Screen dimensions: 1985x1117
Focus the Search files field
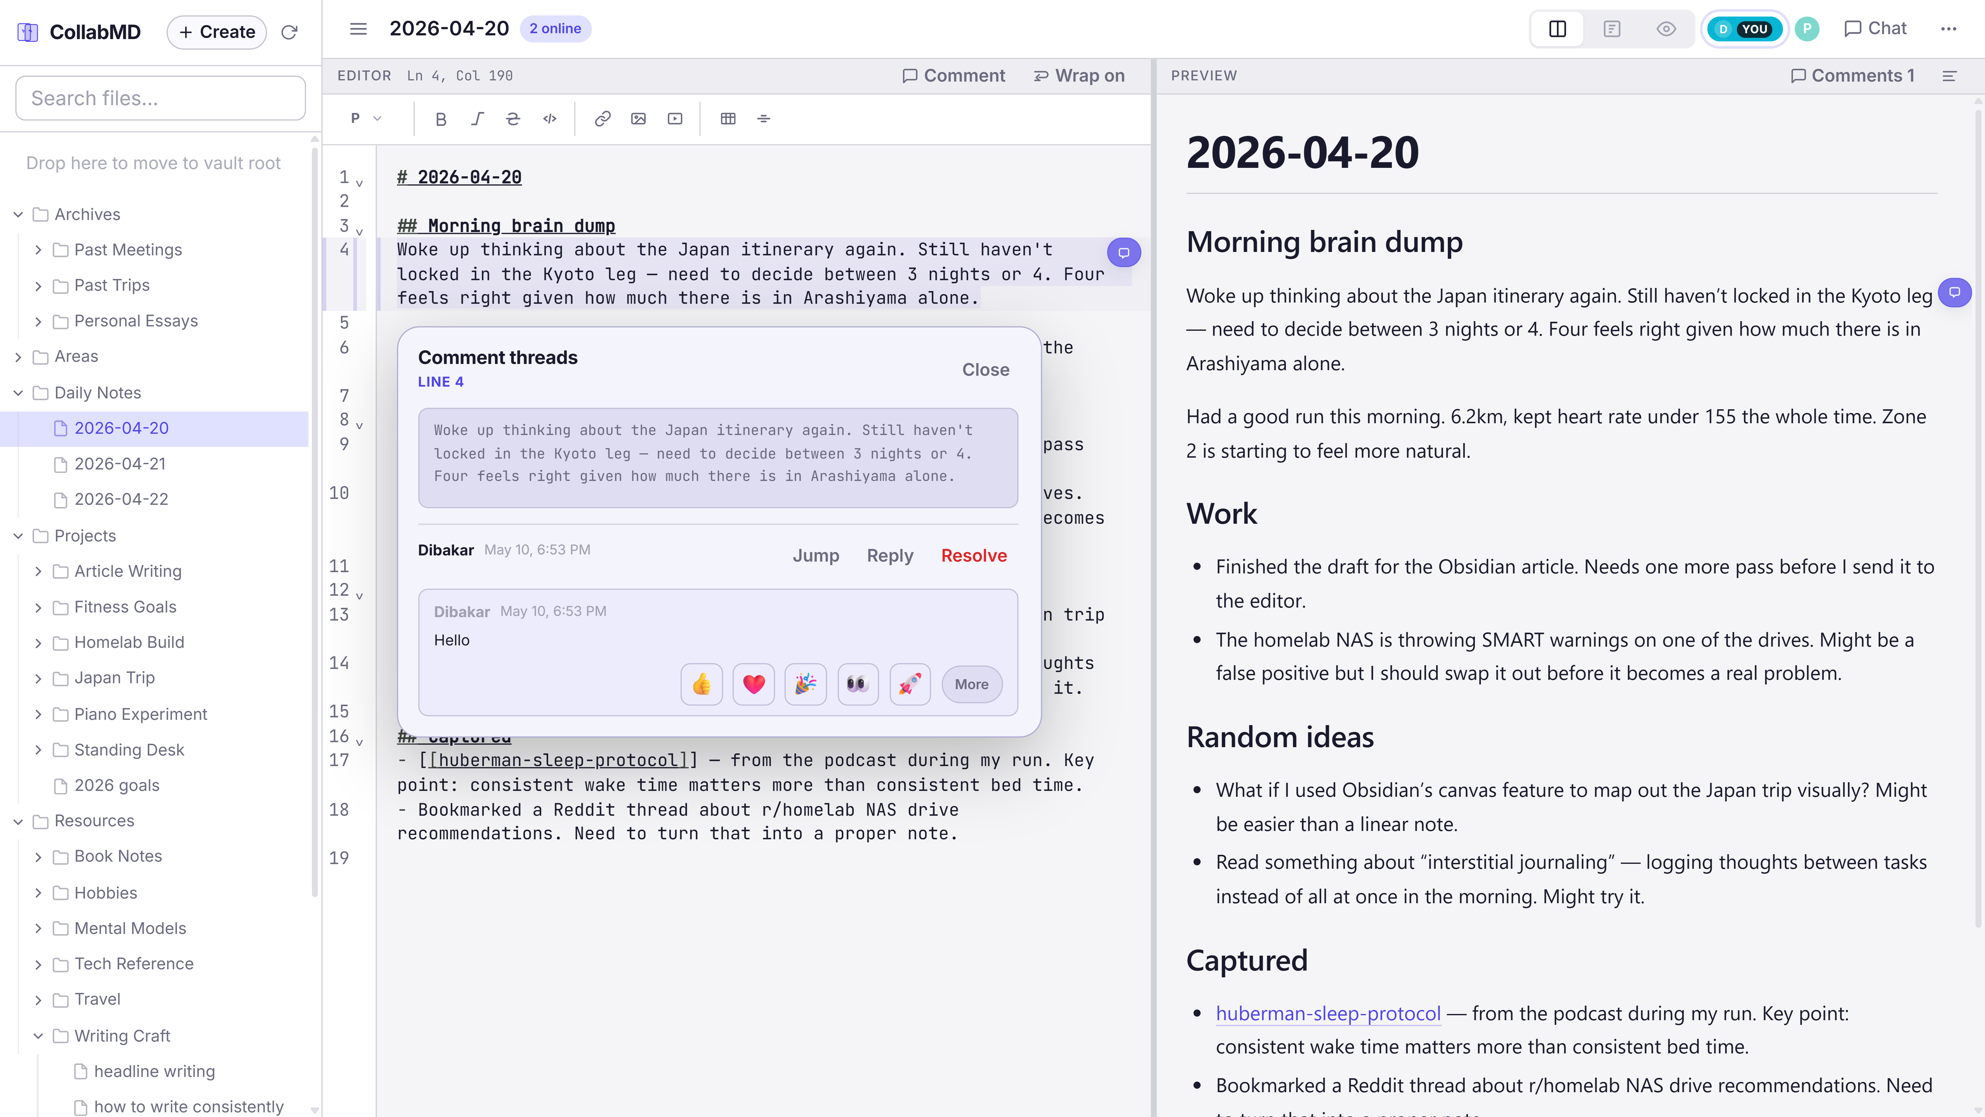tap(160, 98)
